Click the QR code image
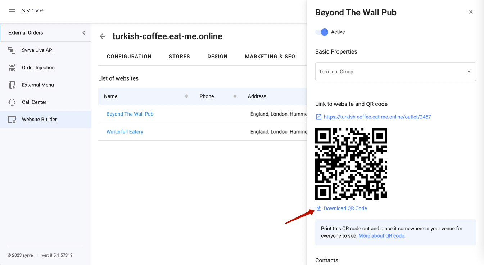Image resolution: width=484 pixels, height=265 pixels. pos(351,164)
